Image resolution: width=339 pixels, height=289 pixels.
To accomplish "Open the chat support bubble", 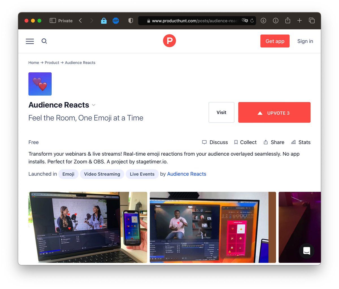I will (x=307, y=251).
